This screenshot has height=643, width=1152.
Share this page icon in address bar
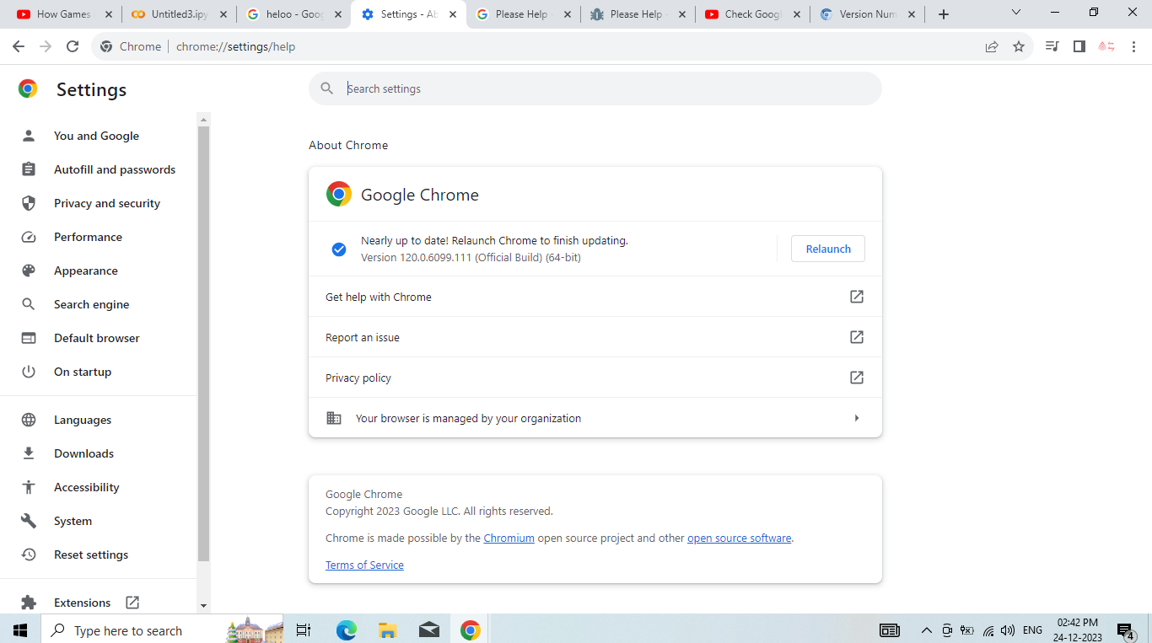[x=992, y=46]
